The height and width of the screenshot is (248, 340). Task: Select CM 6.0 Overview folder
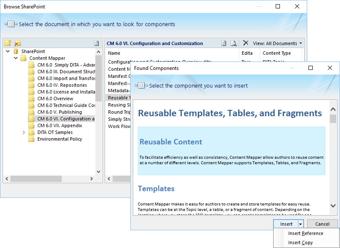click(x=55, y=99)
